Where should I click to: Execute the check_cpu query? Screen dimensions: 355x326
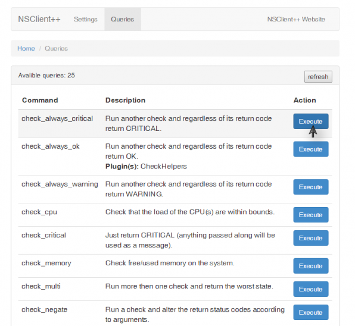click(x=311, y=215)
